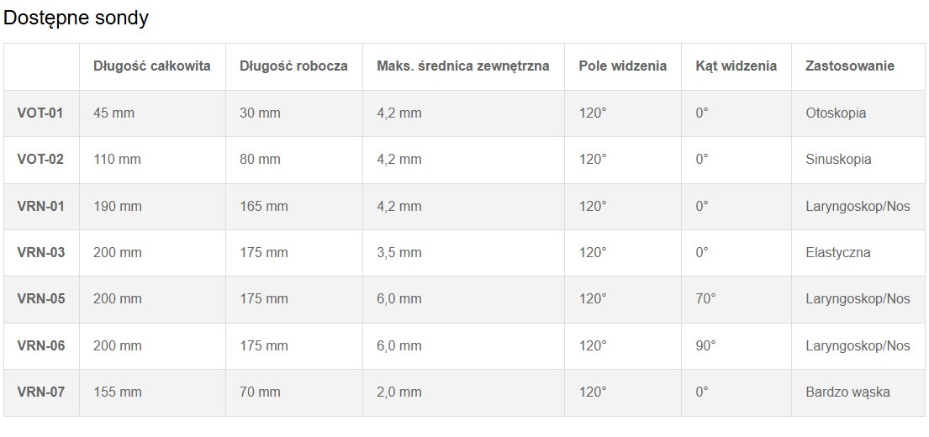Click the VRN-03 row label
This screenshot has height=437, width=929.
40,252
